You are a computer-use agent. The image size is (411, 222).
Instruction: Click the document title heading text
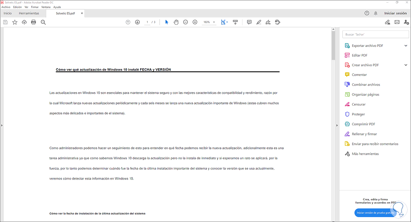[113, 69]
